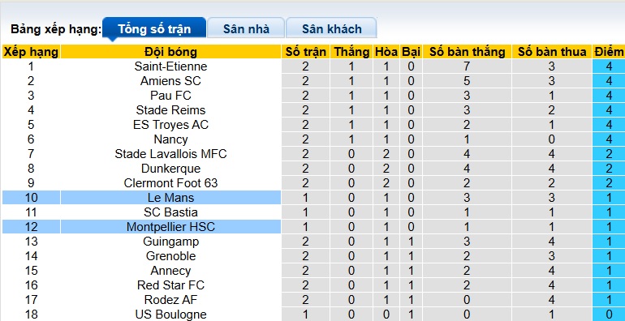Screen dimensions: 625x321
Task: Click the SC Bastia team name
Action: click(170, 212)
